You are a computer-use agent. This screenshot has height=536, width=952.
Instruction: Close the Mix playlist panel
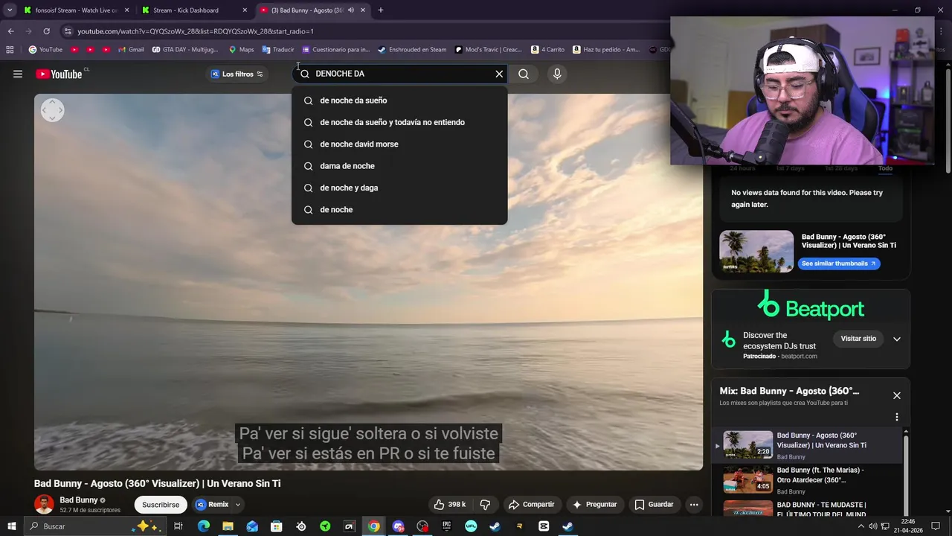[x=896, y=395]
